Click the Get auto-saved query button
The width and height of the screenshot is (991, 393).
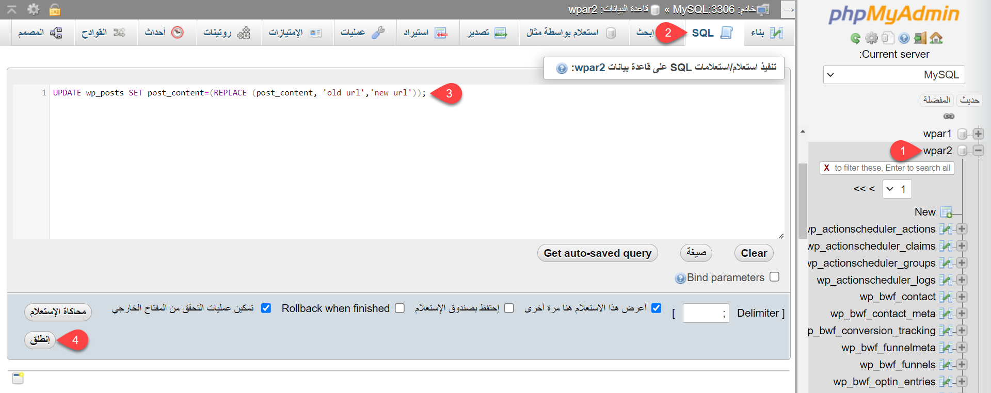[597, 253]
